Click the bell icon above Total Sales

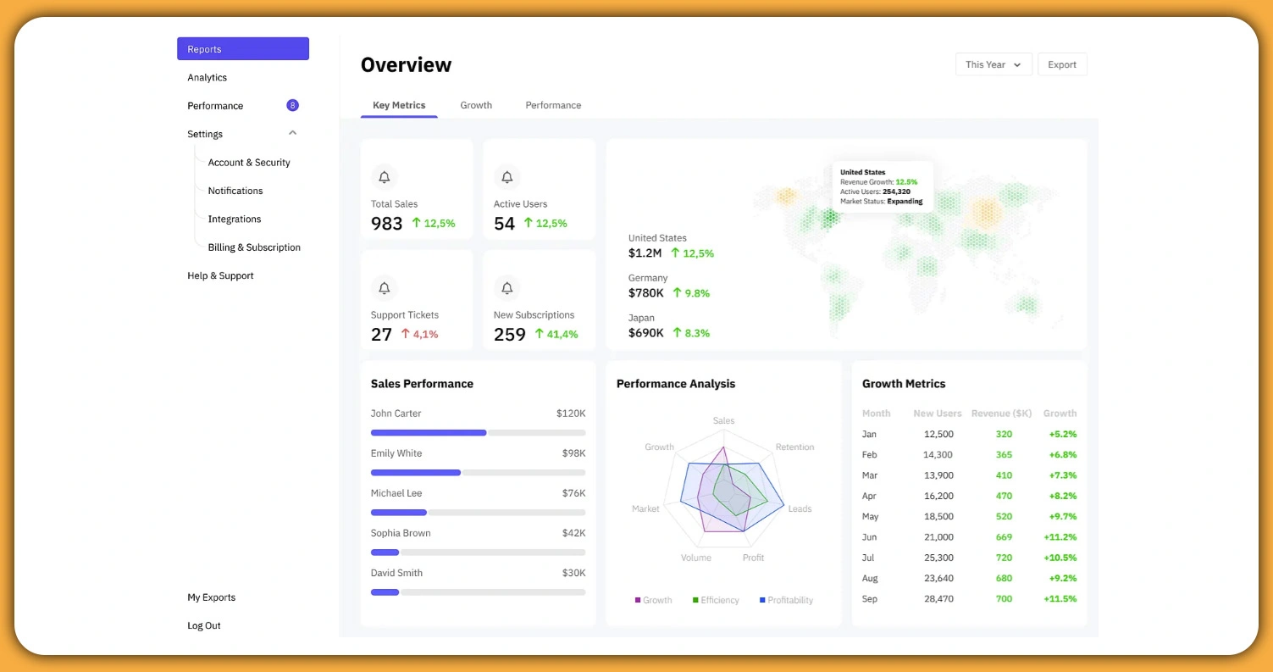pyautogui.click(x=384, y=177)
